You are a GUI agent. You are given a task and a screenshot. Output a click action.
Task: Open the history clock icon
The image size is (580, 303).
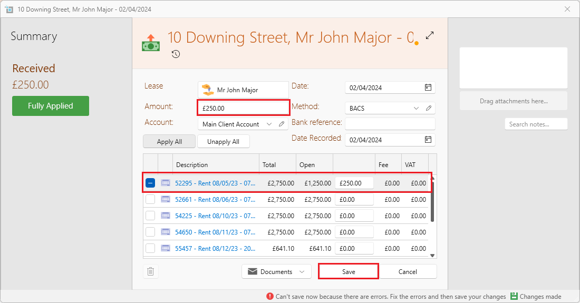point(176,54)
